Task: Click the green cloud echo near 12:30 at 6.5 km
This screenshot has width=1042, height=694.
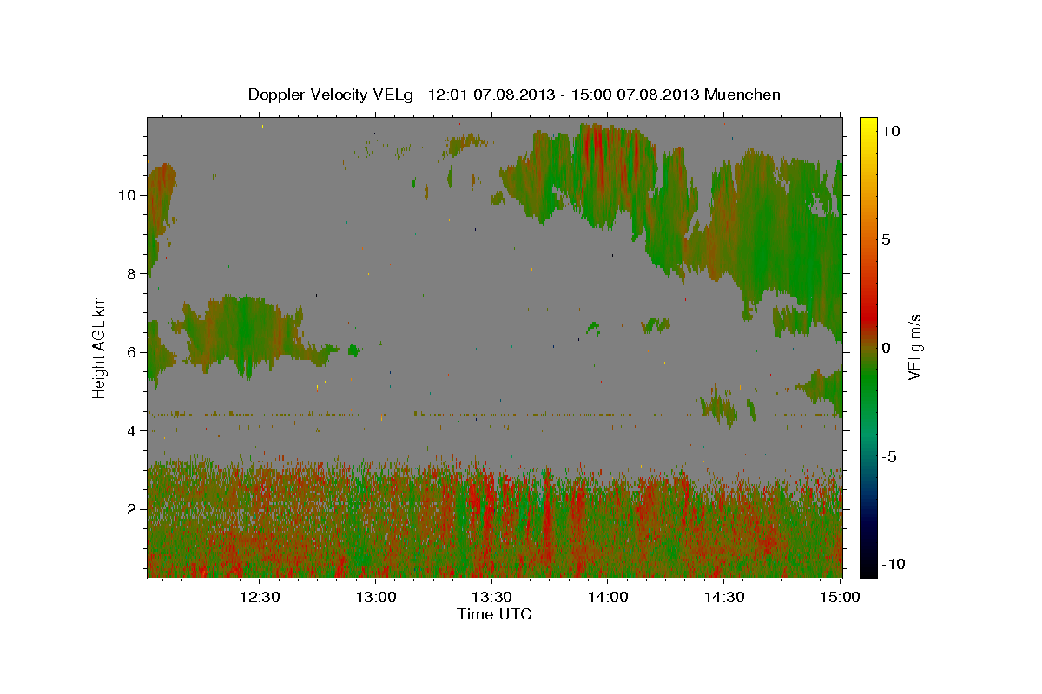Action: point(243,334)
